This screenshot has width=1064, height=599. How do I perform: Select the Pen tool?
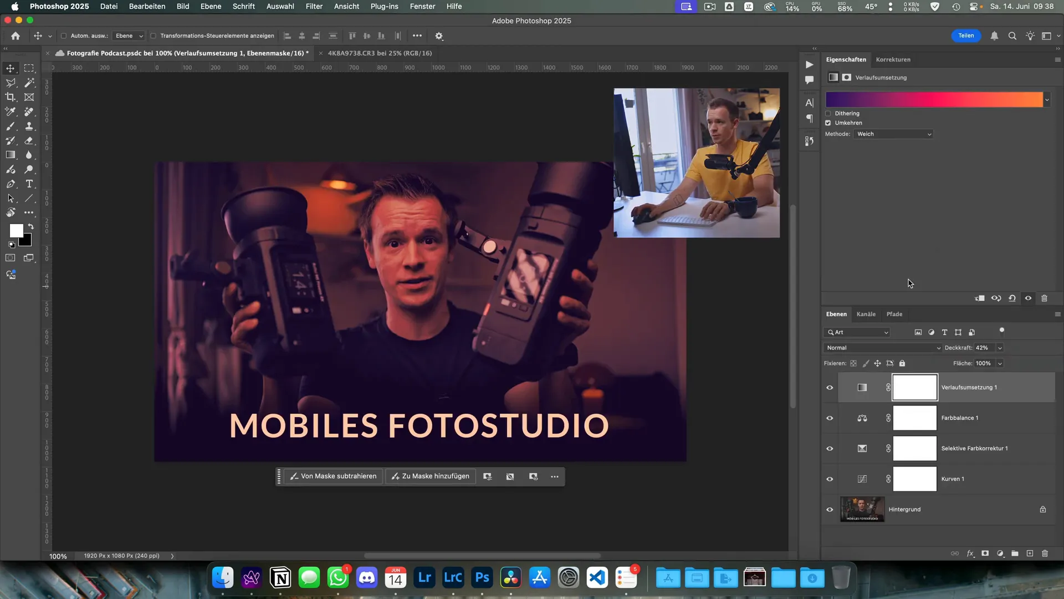11,185
